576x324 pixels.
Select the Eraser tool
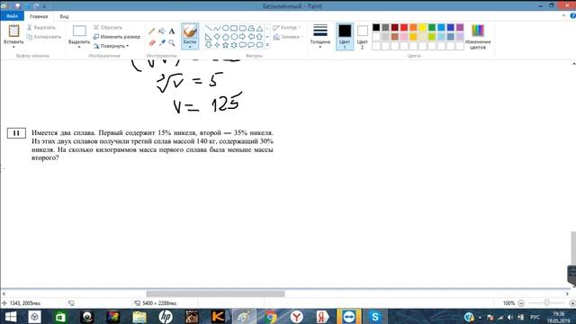[152, 43]
